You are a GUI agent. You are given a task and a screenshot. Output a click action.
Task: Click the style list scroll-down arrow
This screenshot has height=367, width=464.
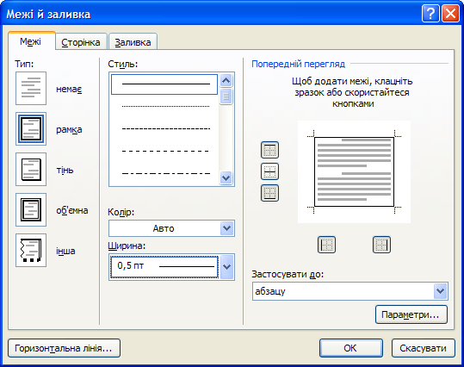pos(226,178)
